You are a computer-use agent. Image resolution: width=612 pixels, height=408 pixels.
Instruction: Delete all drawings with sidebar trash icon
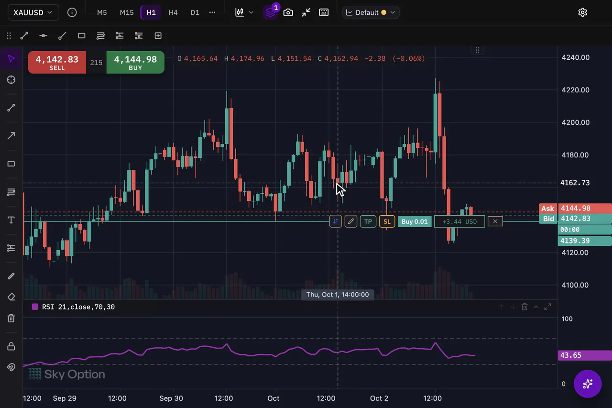pyautogui.click(x=11, y=318)
